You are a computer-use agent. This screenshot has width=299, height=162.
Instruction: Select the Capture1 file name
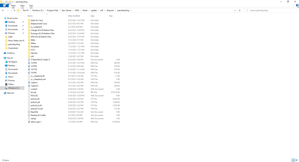tap(34, 86)
